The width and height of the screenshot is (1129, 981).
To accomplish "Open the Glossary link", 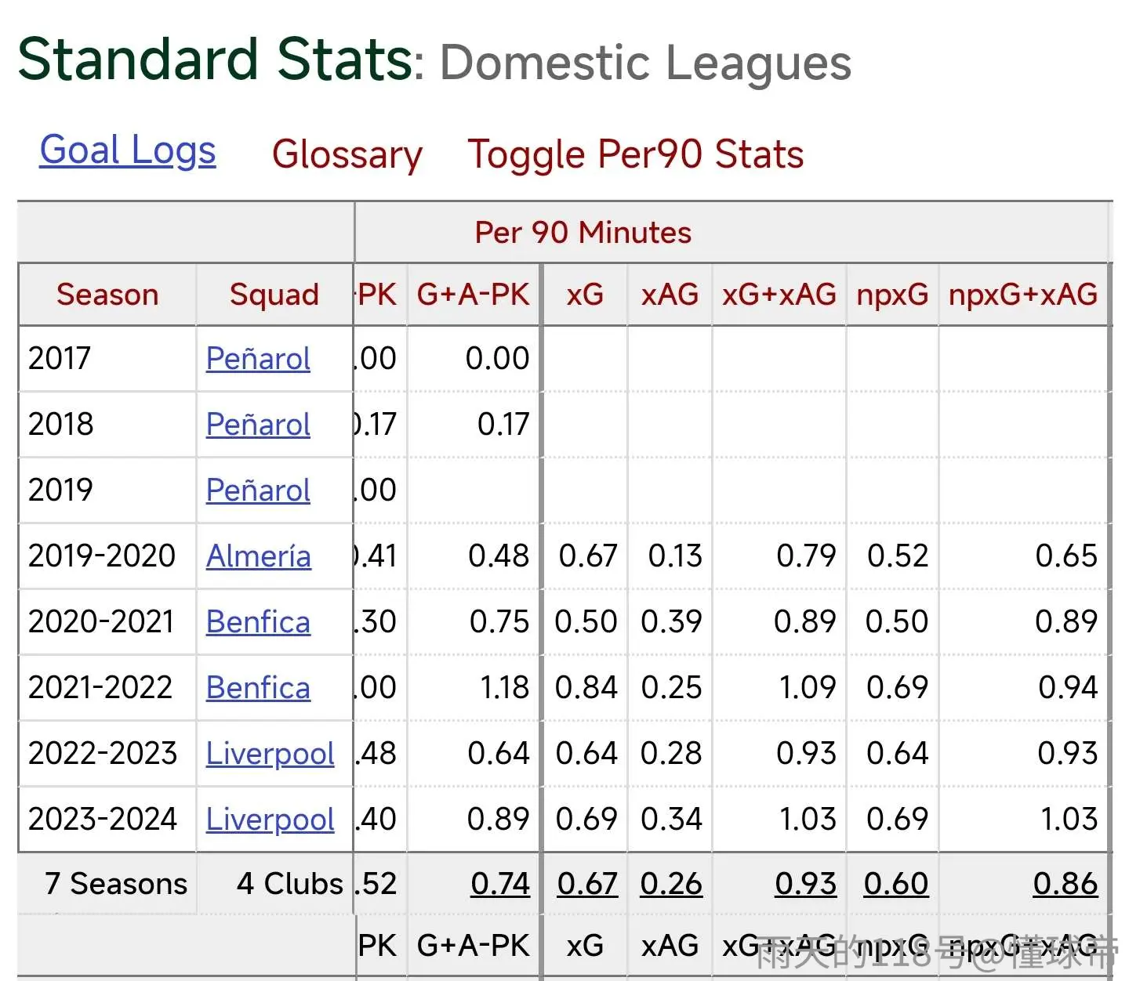I will click(347, 154).
